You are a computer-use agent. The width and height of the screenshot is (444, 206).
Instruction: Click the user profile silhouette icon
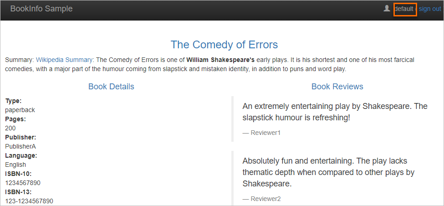point(387,9)
